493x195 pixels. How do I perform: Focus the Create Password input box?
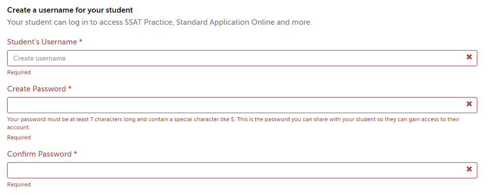pos(242,105)
